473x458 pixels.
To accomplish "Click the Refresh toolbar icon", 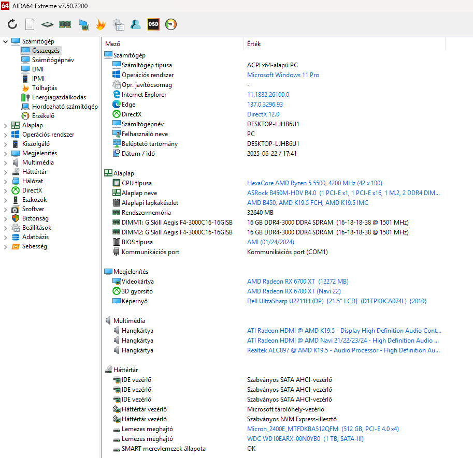I will point(12,24).
